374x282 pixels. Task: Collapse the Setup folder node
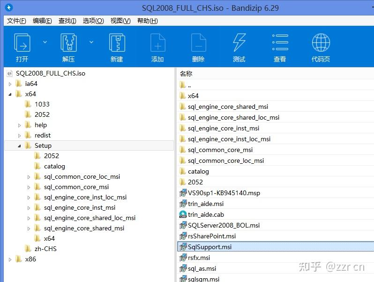pos(19,146)
